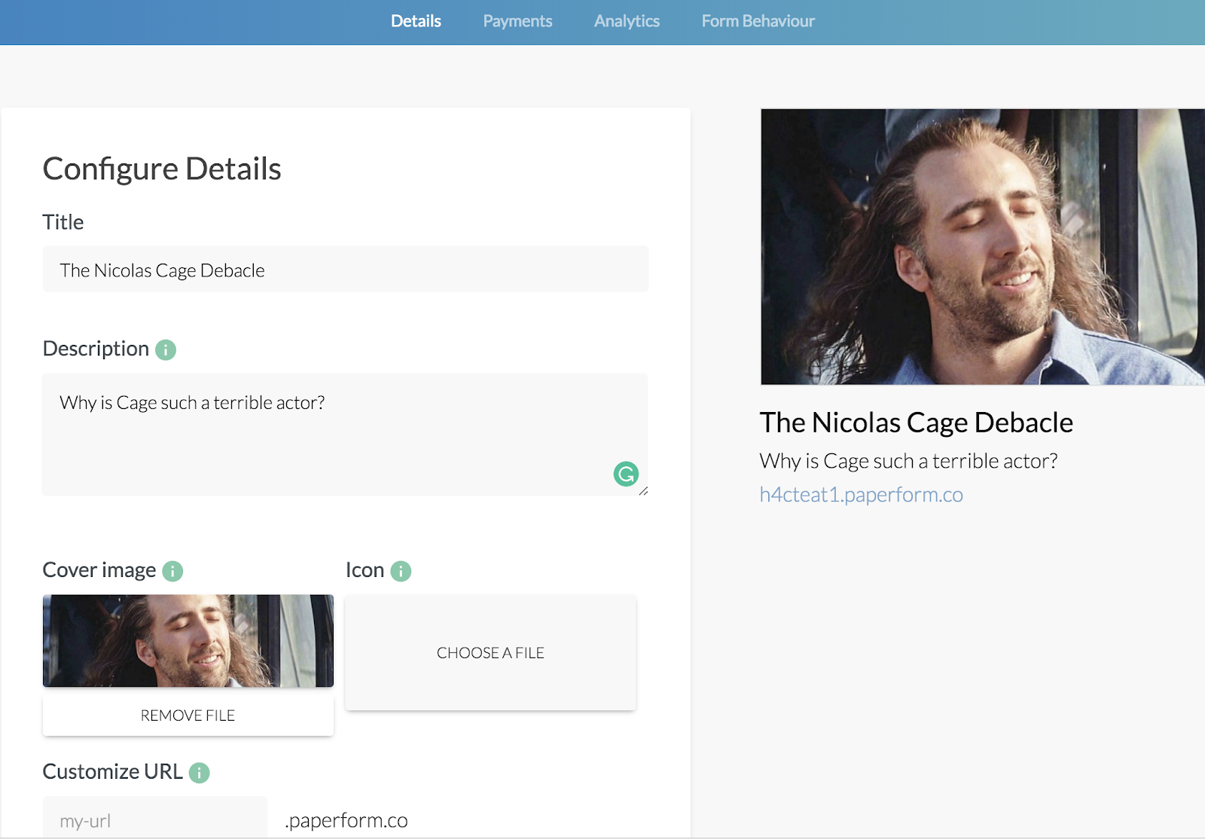Click the 'Description' field label
The width and height of the screenshot is (1205, 839).
point(96,349)
